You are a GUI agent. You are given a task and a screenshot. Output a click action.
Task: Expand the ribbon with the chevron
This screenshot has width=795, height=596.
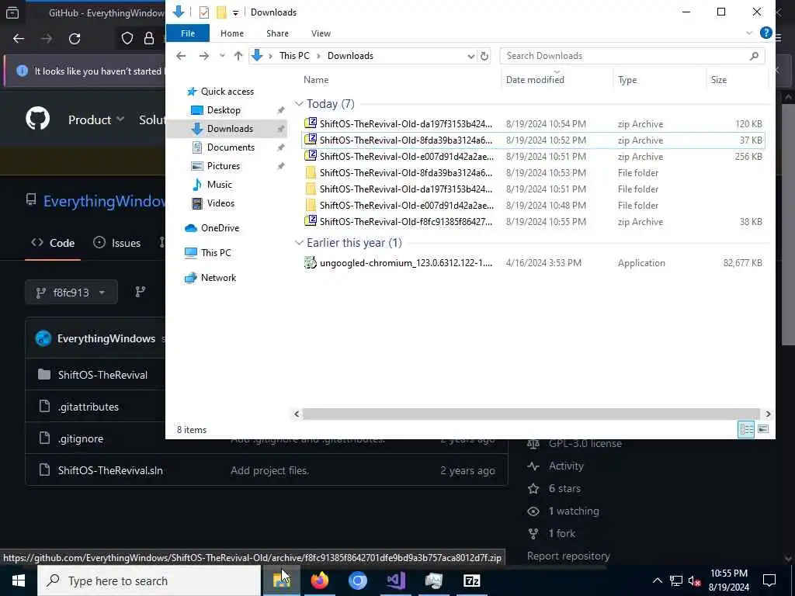pyautogui.click(x=749, y=33)
